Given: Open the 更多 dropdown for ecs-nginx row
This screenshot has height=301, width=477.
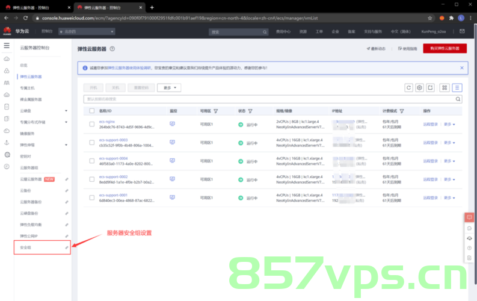Looking at the screenshot, I should click(449, 125).
